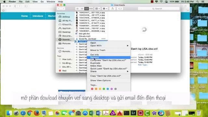Click the Finder edit tags toolbar icon
Image resolution: width=208 pixels, height=117 pixels.
coord(120,9)
